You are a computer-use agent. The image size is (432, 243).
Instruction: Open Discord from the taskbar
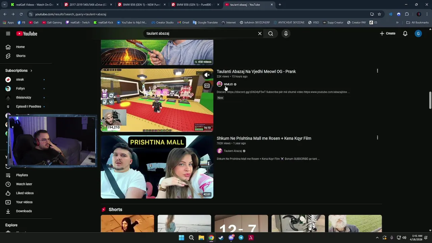231,238
